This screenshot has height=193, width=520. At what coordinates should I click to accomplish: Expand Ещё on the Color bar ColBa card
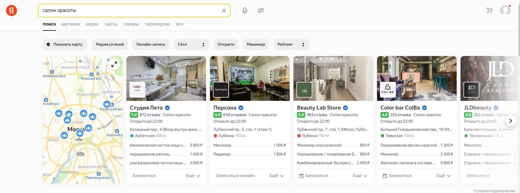(x=443, y=176)
